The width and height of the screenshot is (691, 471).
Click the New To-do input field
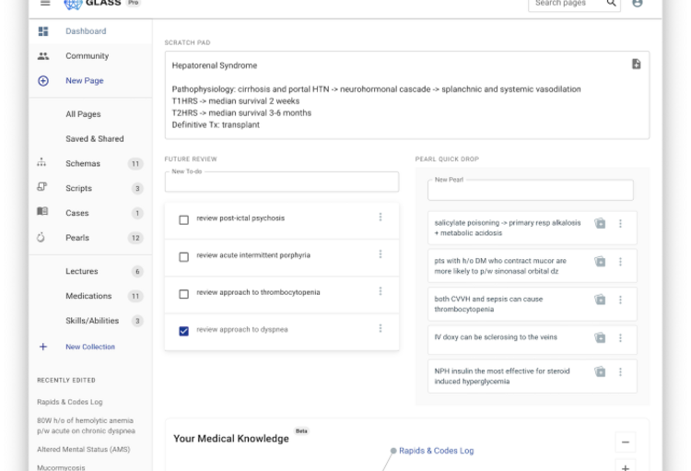282,182
